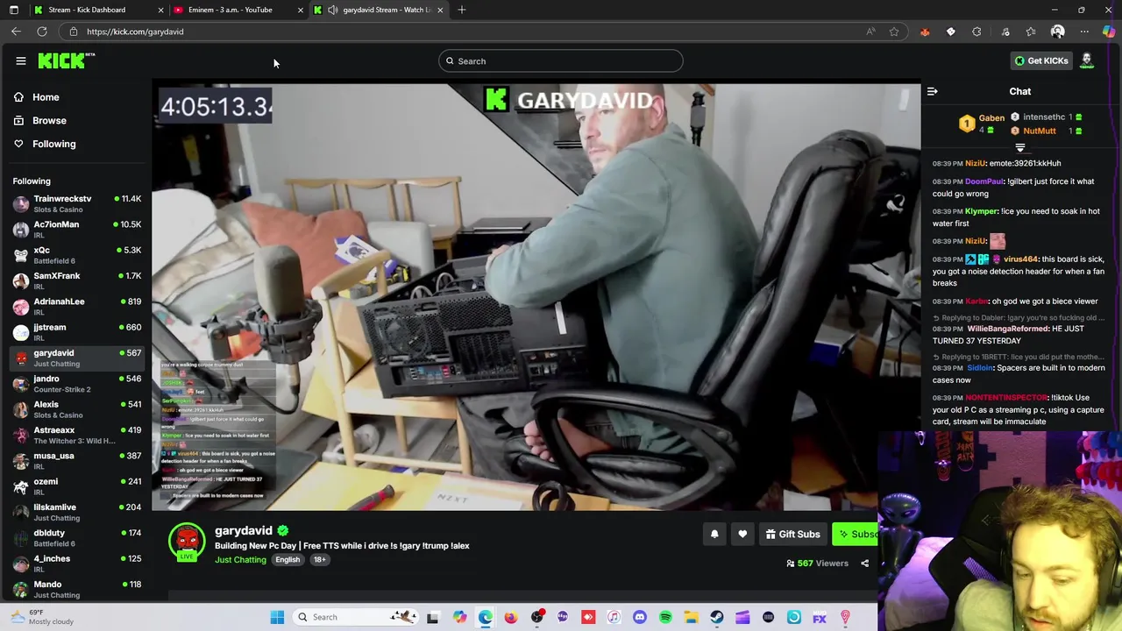The width and height of the screenshot is (1122, 631).
Task: Click the English language tag
Action: tap(288, 560)
